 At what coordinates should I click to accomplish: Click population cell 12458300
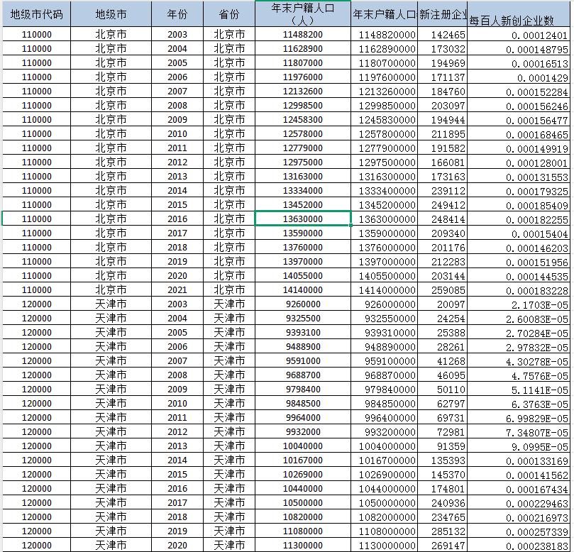point(303,120)
